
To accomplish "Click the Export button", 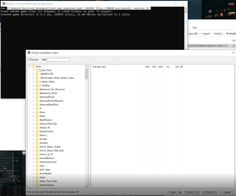I will click(209, 192).
